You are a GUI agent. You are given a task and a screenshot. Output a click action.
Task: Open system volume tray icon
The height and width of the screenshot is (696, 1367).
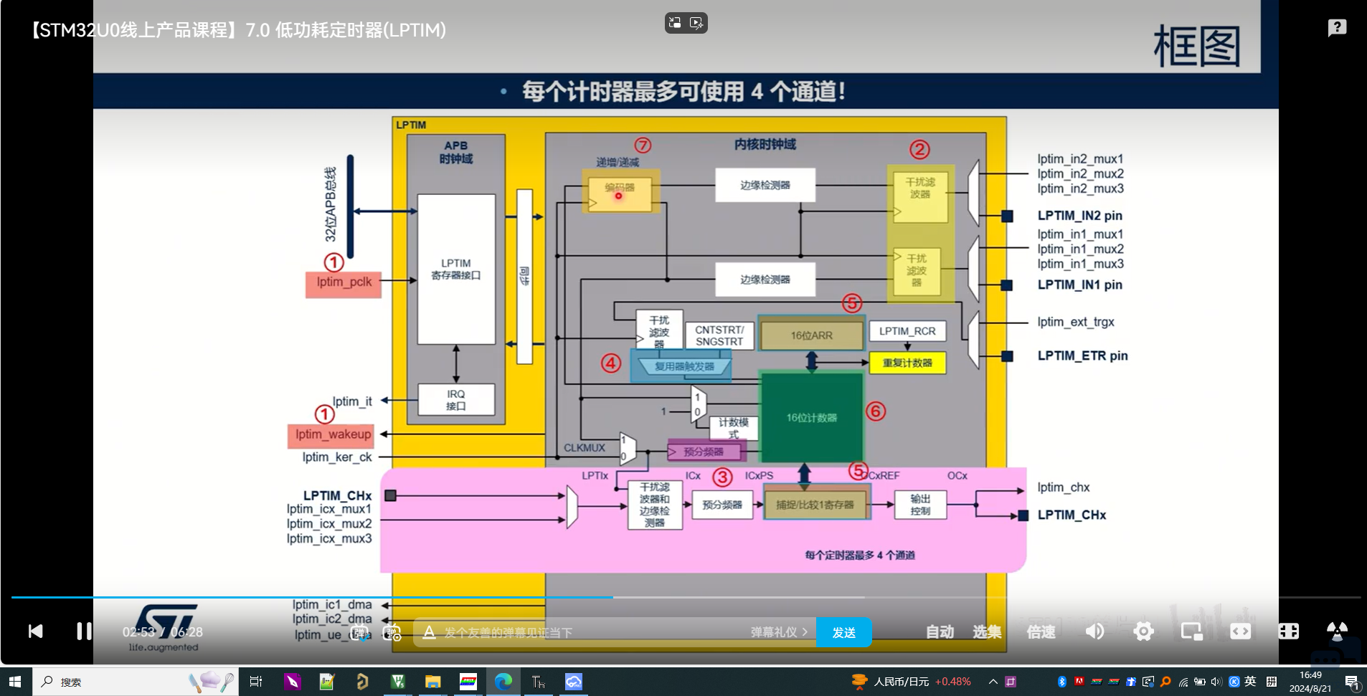1216,682
